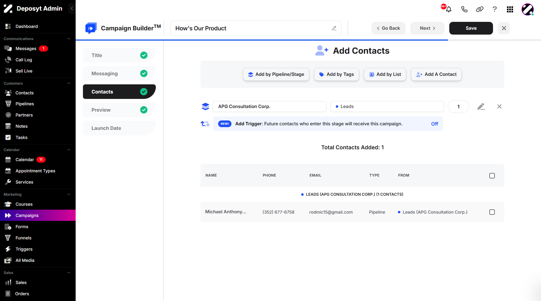Click the link icon in the top bar
This screenshot has height=301, width=541.
(480, 9)
